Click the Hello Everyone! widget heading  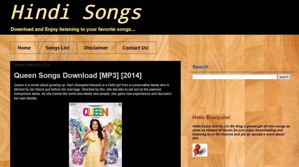pyautogui.click(x=211, y=117)
